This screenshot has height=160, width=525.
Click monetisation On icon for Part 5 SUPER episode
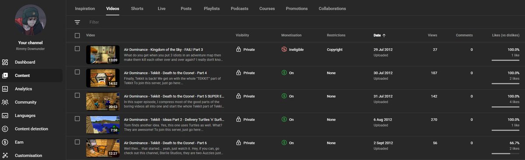pyautogui.click(x=284, y=96)
